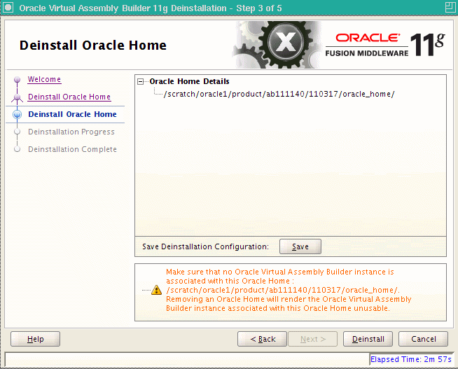
Task: Click the Save button for deinstallation configuration
Action: click(x=300, y=246)
